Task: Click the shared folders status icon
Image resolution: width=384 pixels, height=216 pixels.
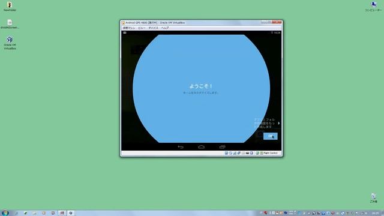Action: point(243,153)
